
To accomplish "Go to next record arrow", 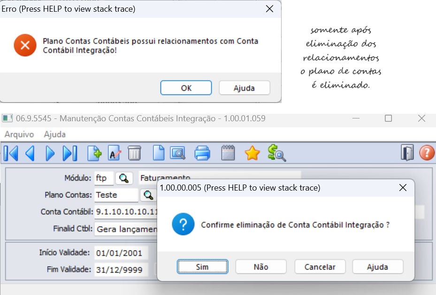I will pyautogui.click(x=50, y=154).
